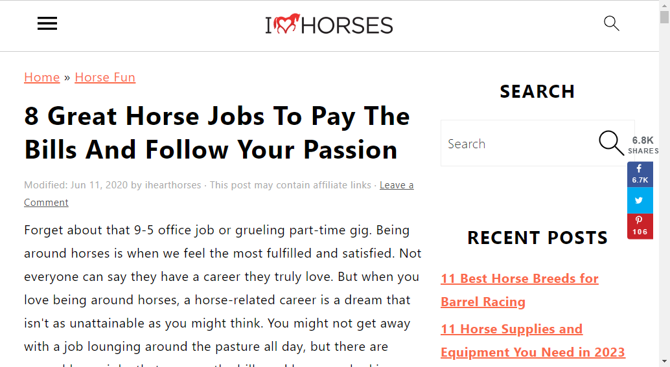Submit search with sidebar magnifier icon
The width and height of the screenshot is (670, 367).
click(x=611, y=143)
